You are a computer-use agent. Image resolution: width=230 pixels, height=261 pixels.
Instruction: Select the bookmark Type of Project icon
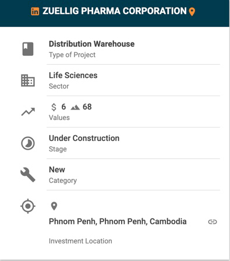28,49
